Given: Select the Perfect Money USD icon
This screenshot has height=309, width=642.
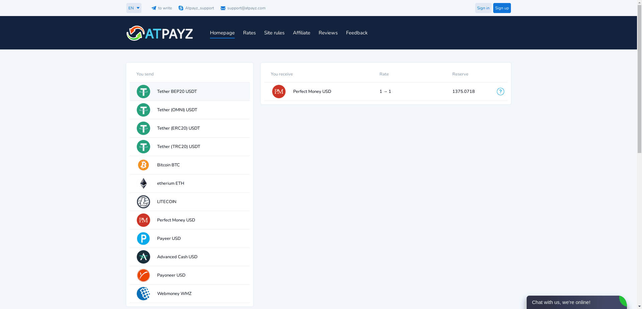Looking at the screenshot, I should click(x=143, y=220).
